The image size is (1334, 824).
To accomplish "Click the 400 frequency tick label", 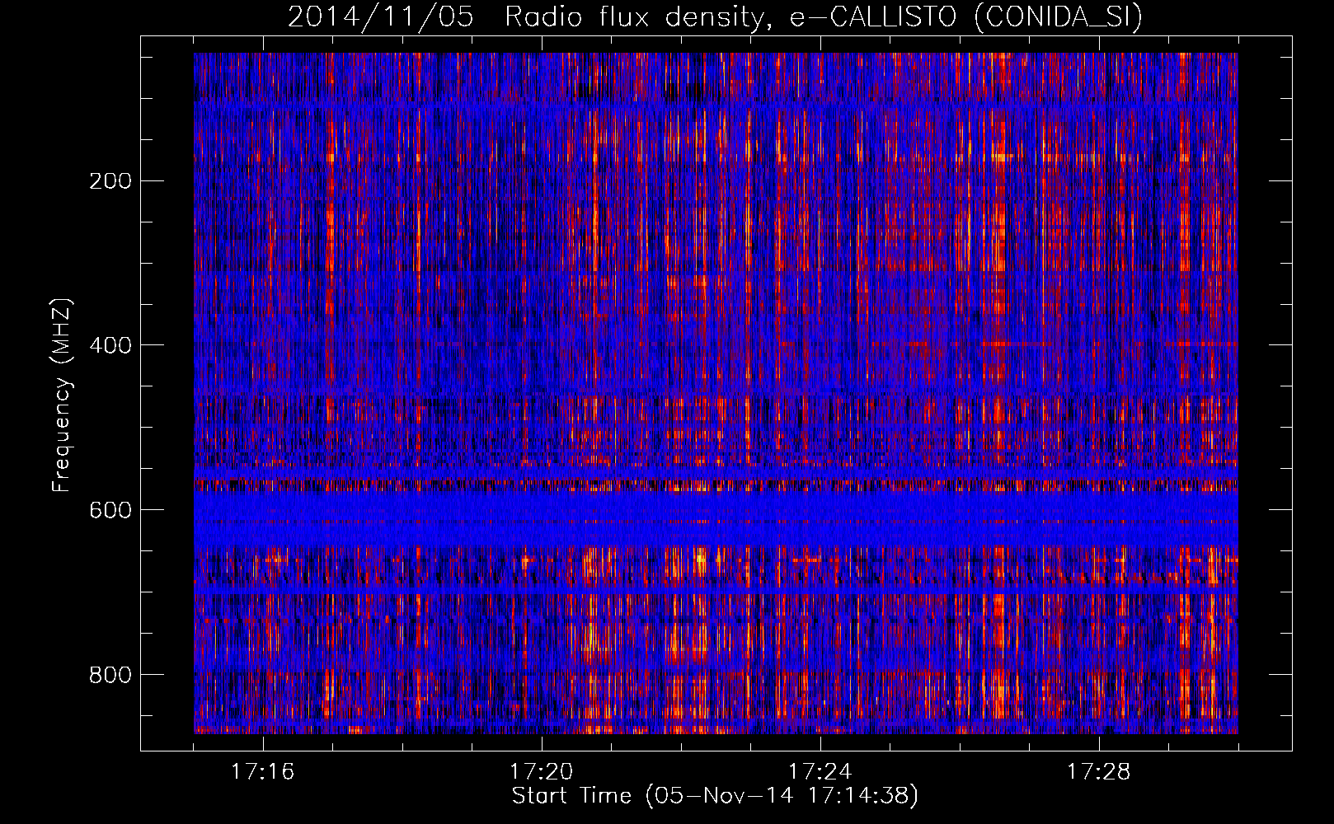I will tap(110, 345).
